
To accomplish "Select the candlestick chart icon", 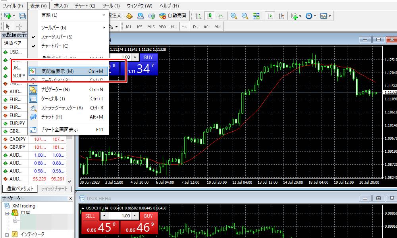I will [210, 16].
